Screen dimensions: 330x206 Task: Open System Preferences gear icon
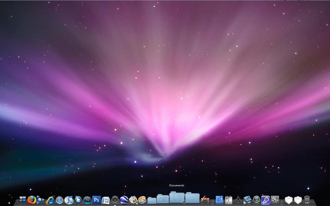(x=275, y=200)
